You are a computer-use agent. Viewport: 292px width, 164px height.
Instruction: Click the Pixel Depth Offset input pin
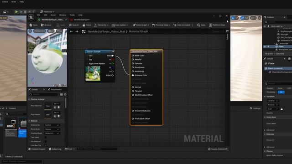point(133,118)
